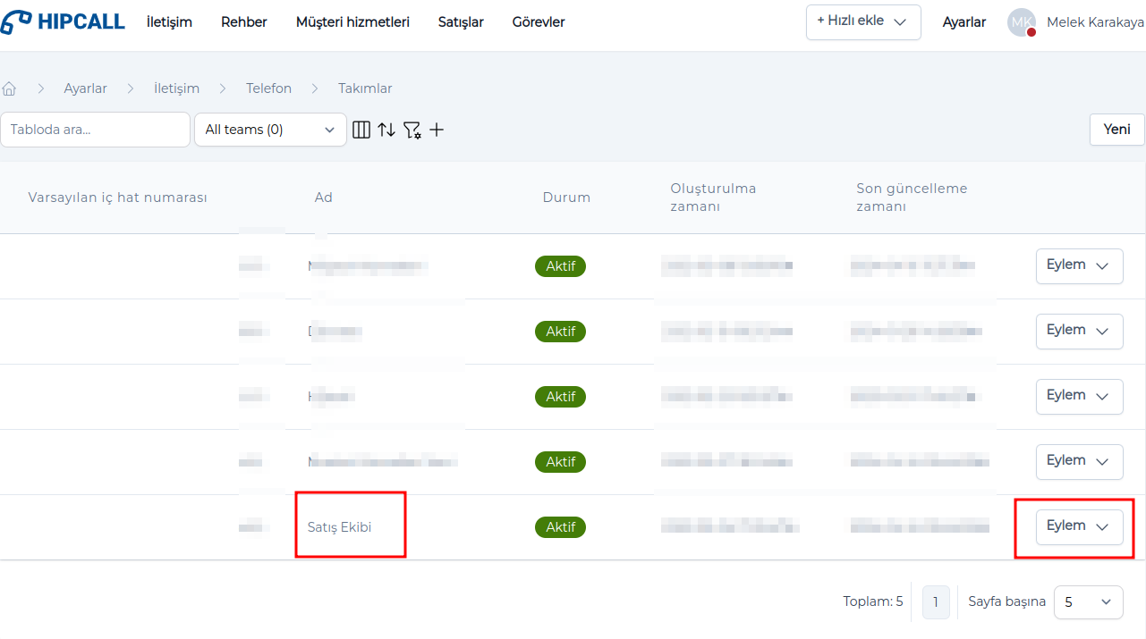Open the Müşteri hizmetleri menu
The height and width of the screenshot is (639, 1146).
(352, 22)
